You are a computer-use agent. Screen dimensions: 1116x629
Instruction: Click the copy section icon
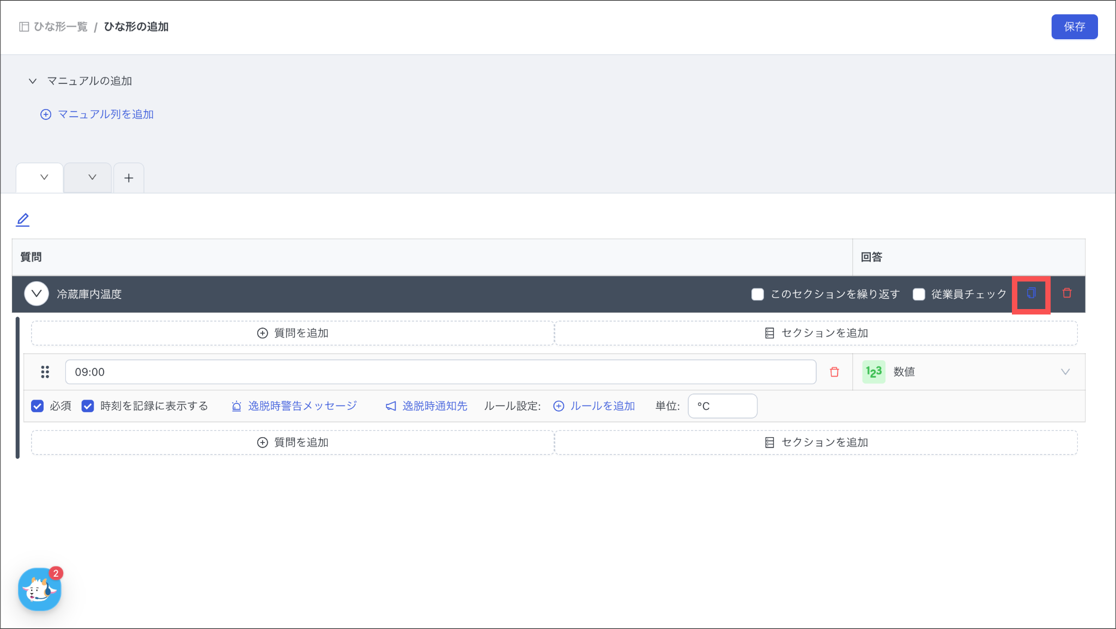coord(1031,293)
